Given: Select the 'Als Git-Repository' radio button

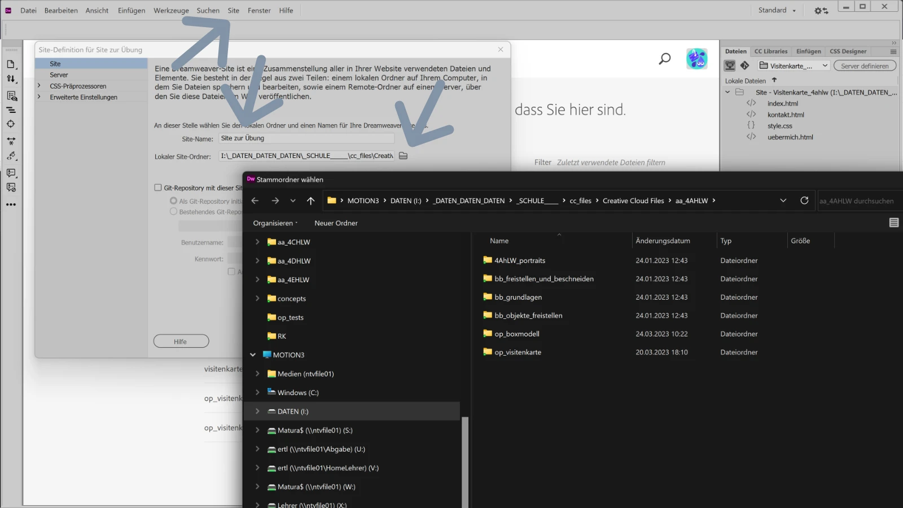Looking at the screenshot, I should click(x=173, y=201).
